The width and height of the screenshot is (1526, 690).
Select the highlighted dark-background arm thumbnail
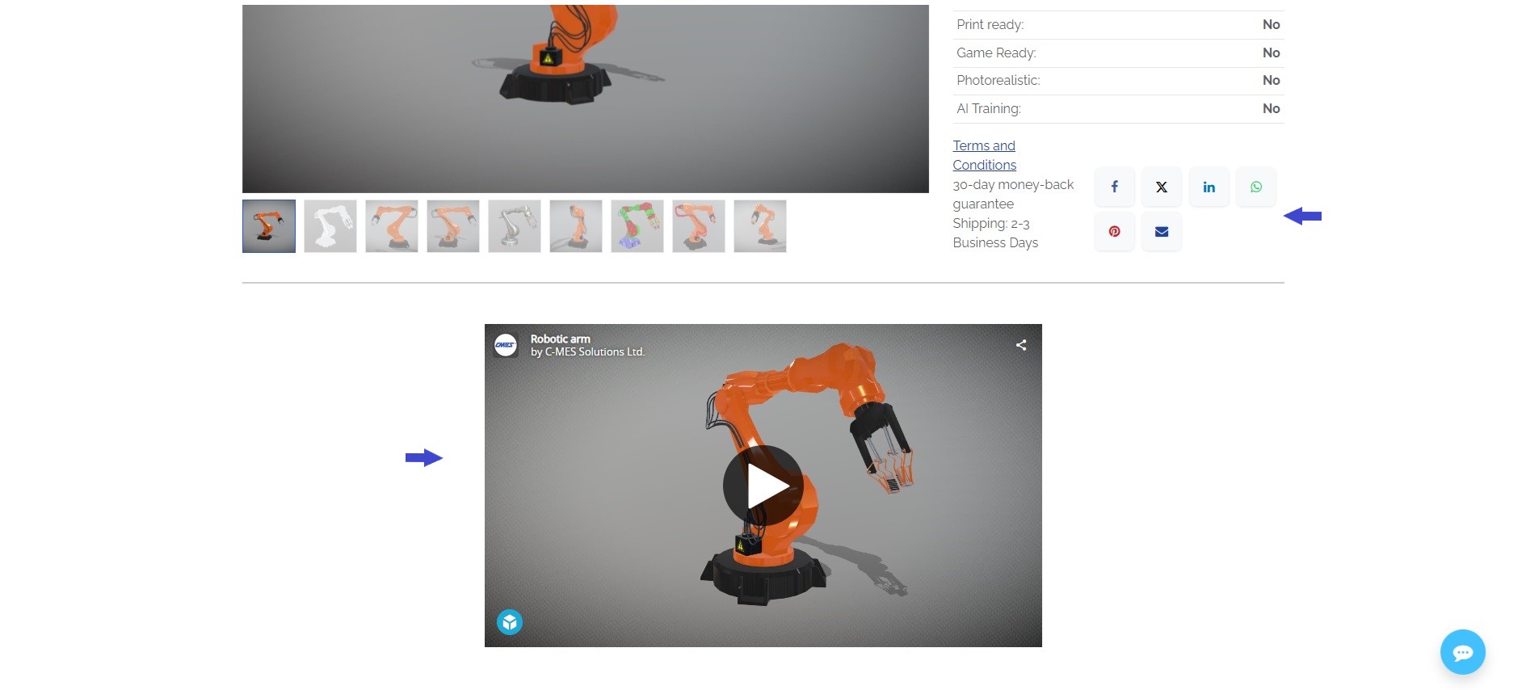tap(269, 226)
